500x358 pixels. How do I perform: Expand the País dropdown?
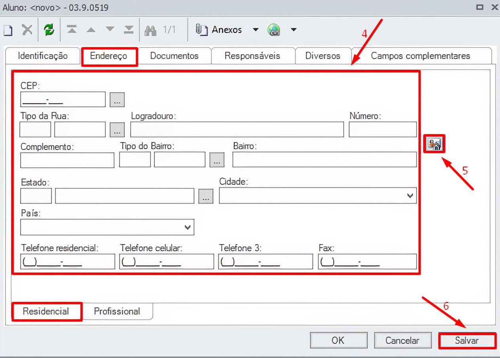click(x=188, y=227)
